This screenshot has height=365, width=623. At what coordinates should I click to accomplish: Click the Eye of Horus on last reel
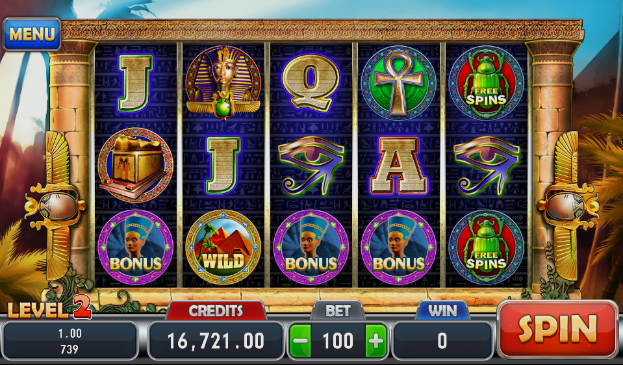tap(487, 165)
